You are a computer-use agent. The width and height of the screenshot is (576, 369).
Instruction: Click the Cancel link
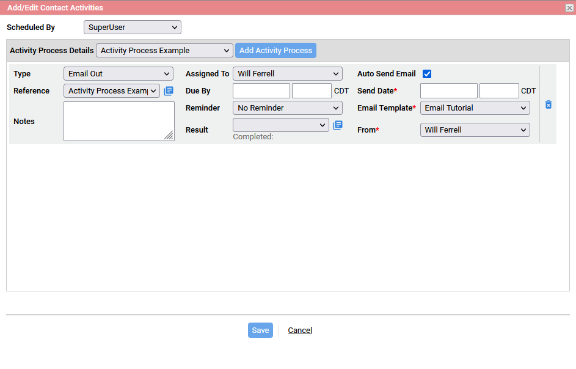(x=300, y=330)
